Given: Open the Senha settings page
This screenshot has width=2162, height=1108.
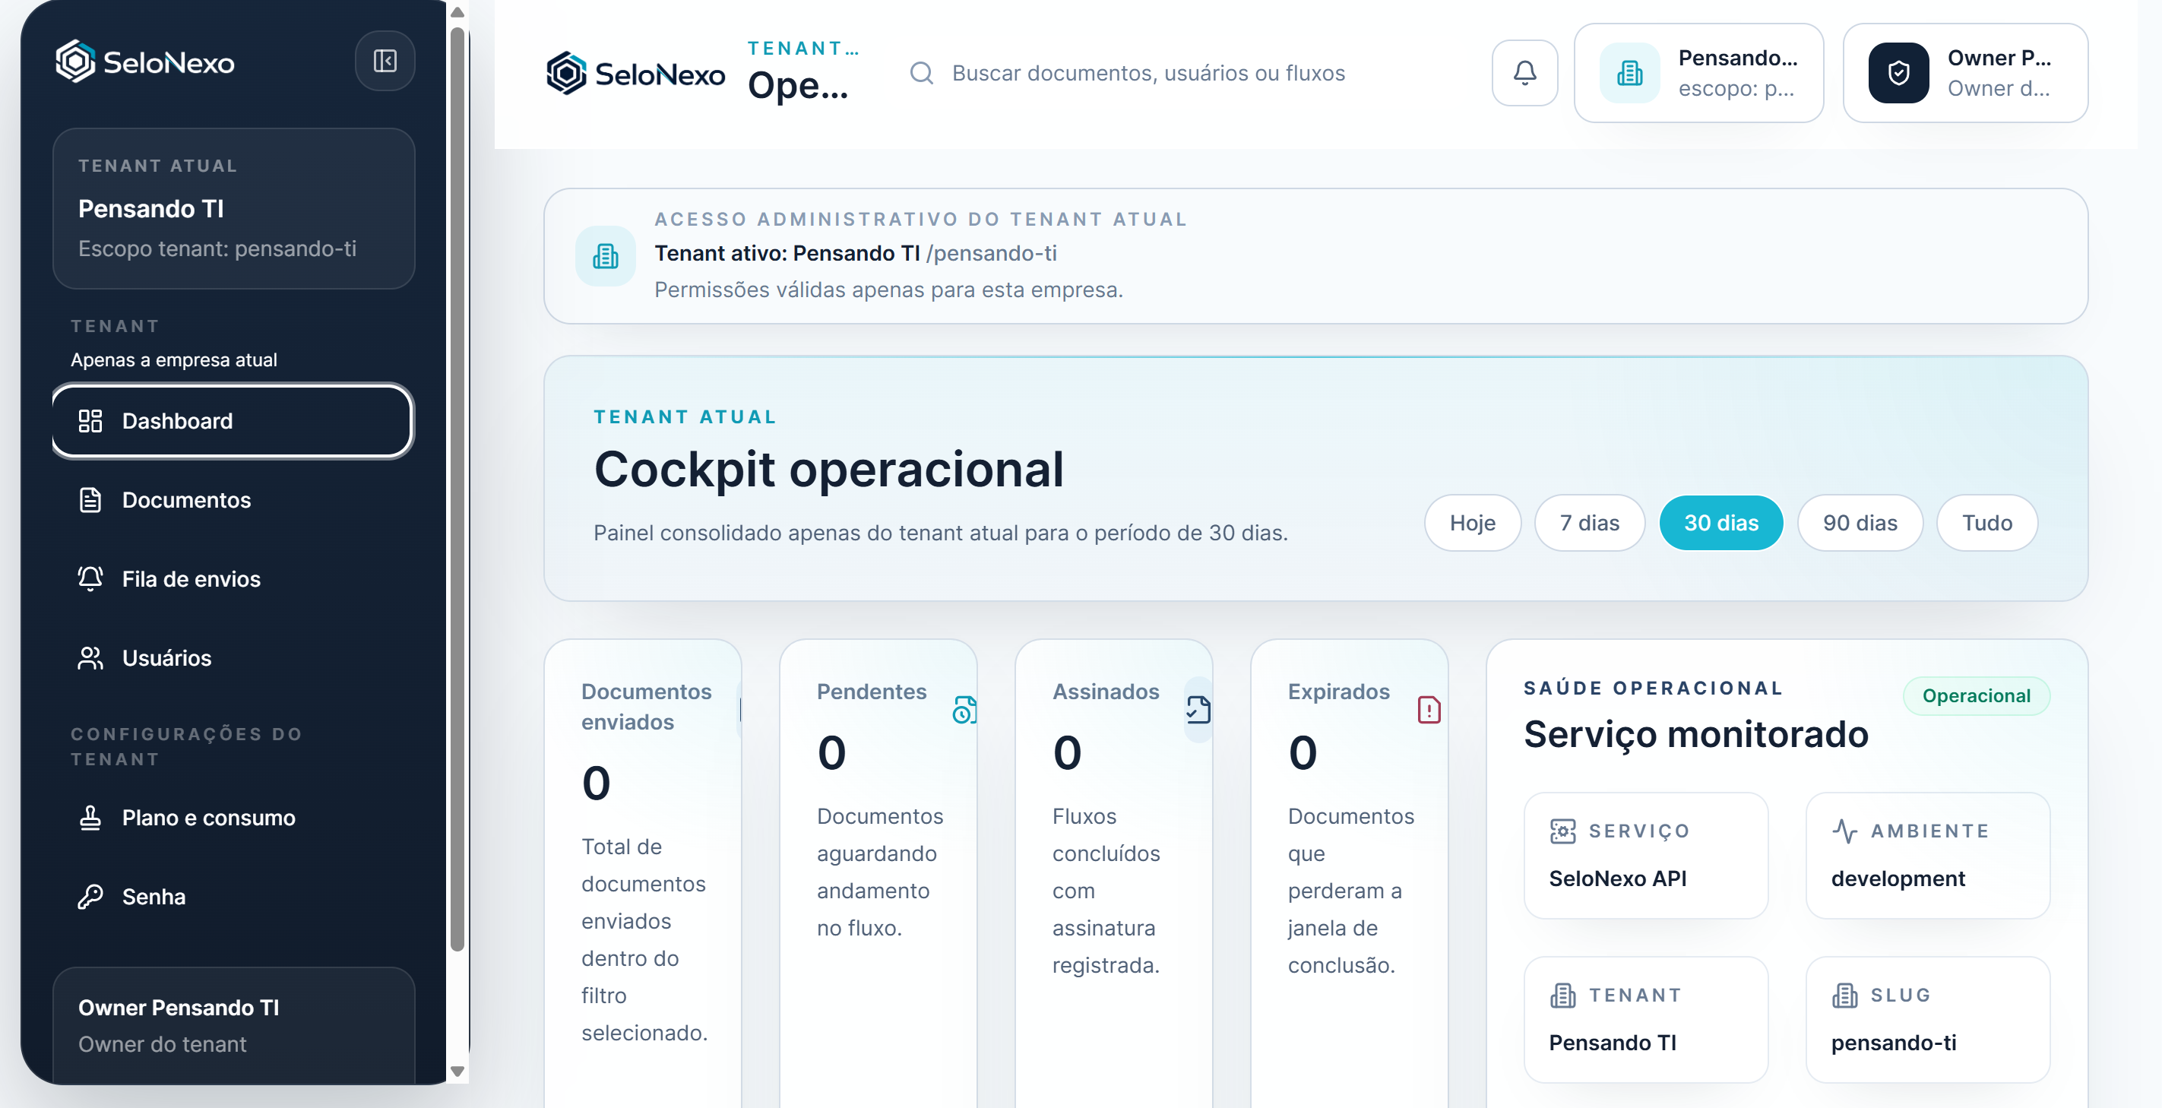Looking at the screenshot, I should coord(233,896).
